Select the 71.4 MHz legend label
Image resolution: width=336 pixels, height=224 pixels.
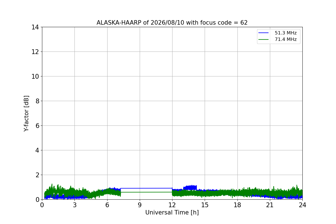click(x=286, y=39)
